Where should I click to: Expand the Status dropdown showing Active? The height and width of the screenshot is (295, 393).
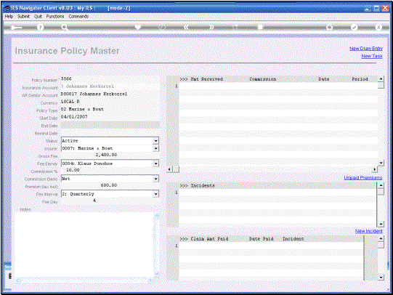coord(156,141)
